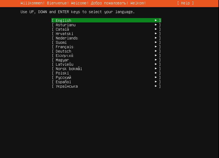The height and width of the screenshot is (158, 219).
Task: Click the arrow on the Deutsch row
Action: point(156,51)
